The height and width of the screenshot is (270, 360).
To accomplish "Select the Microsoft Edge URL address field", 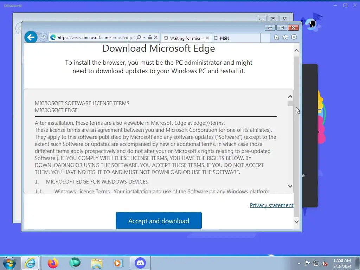I will tap(96, 37).
